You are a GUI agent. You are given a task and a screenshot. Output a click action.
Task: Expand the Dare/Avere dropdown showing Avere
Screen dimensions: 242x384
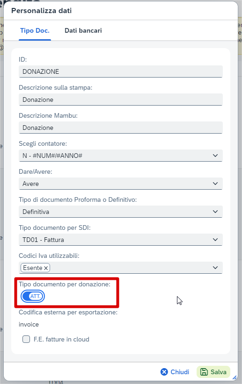(x=120, y=184)
